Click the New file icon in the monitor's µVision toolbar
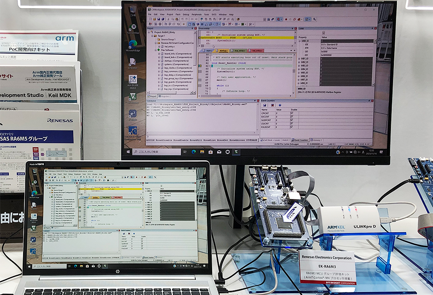 pyautogui.click(x=150, y=19)
